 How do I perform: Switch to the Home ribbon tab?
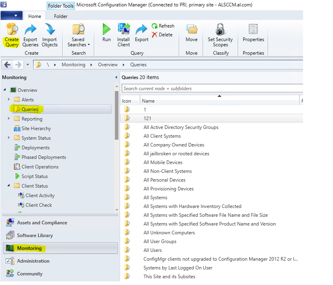[35, 16]
